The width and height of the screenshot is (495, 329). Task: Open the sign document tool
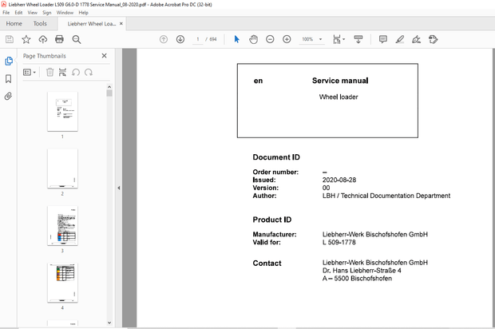[417, 39]
